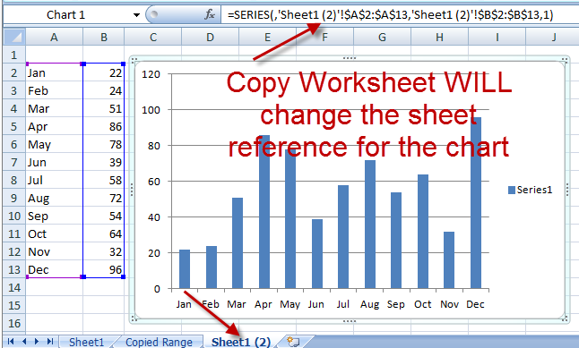Select column C header

point(153,38)
